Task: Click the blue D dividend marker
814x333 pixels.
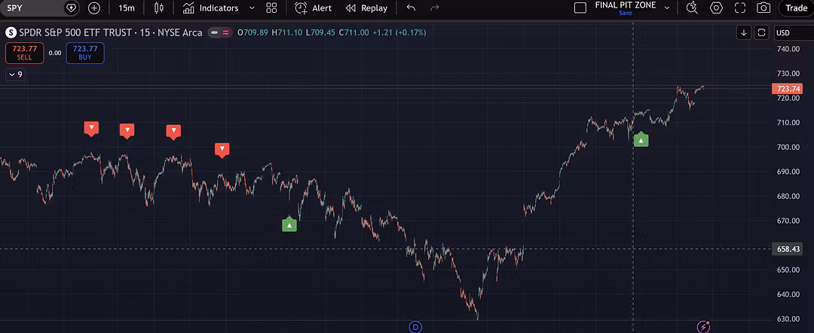Action: [x=415, y=327]
